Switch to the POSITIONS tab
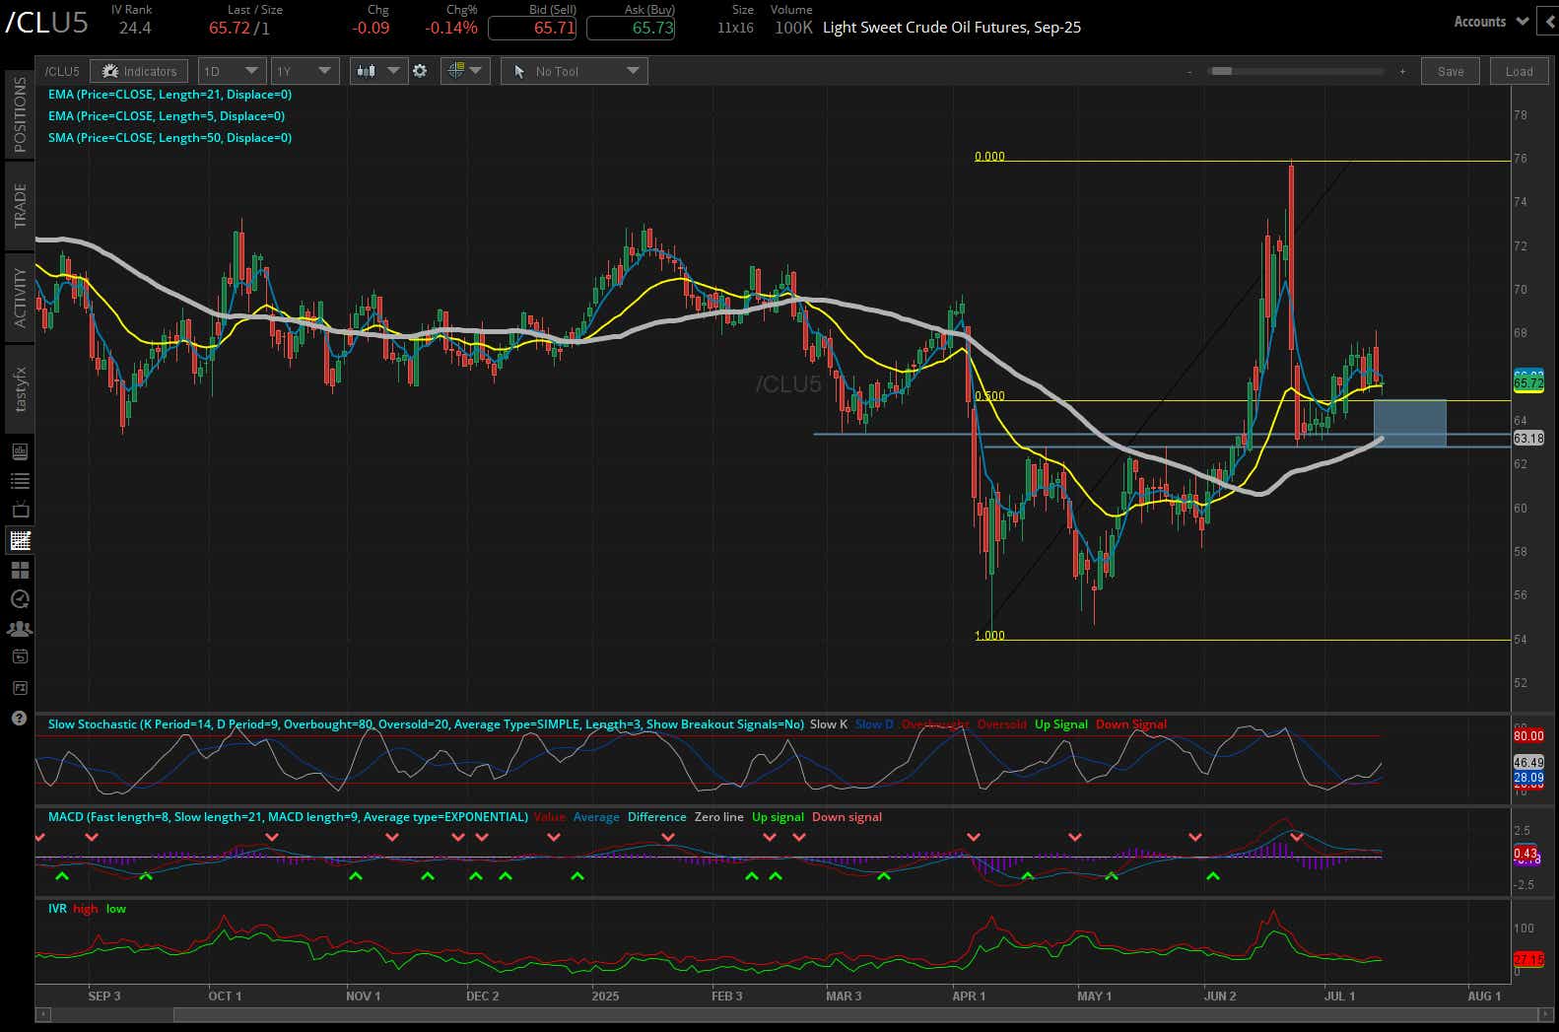Viewport: 1559px width, 1032px height. (x=19, y=114)
